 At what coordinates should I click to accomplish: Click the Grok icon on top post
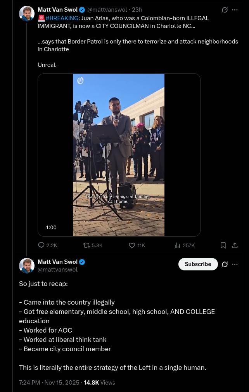(x=225, y=10)
